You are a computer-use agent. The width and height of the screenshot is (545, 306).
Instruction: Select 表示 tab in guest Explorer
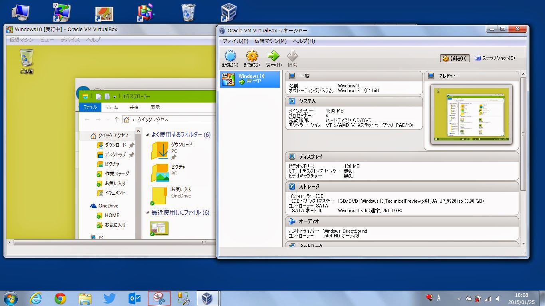tap(155, 107)
